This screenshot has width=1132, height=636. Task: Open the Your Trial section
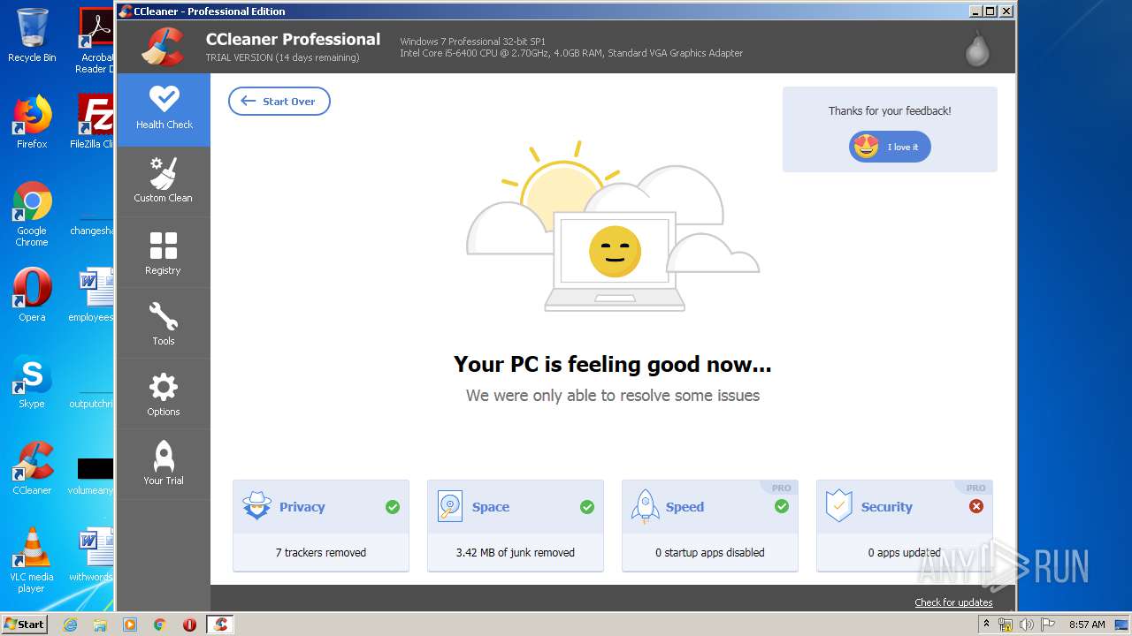[164, 465]
